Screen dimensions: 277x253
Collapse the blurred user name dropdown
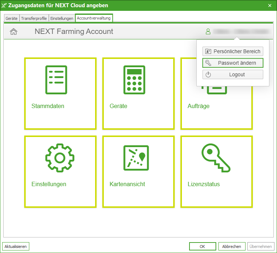[x=241, y=31]
